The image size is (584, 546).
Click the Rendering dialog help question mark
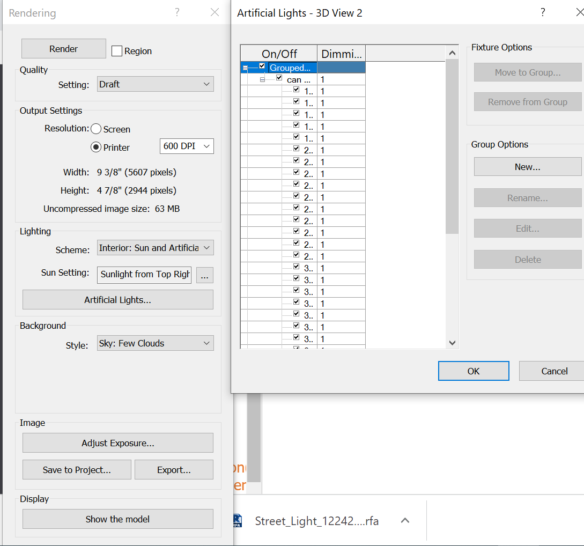(178, 13)
